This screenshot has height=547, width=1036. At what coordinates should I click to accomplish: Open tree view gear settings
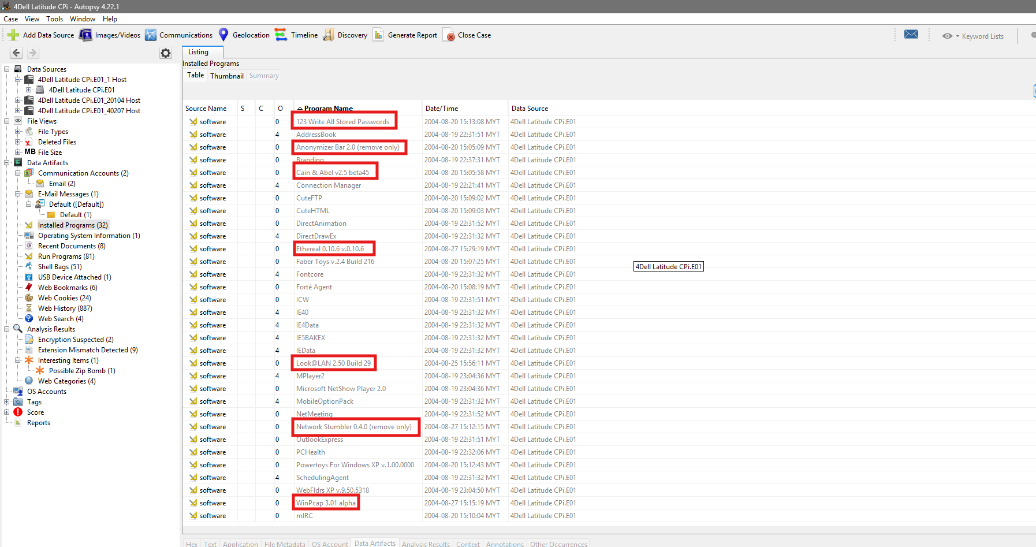[x=166, y=53]
